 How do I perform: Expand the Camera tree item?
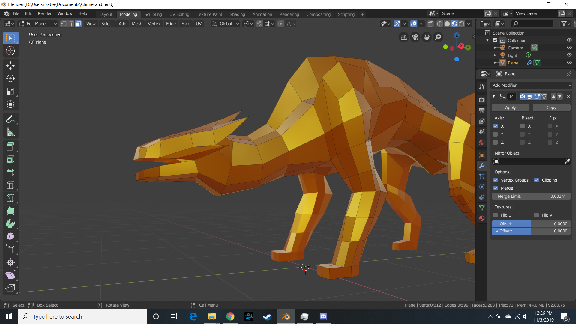[495, 48]
